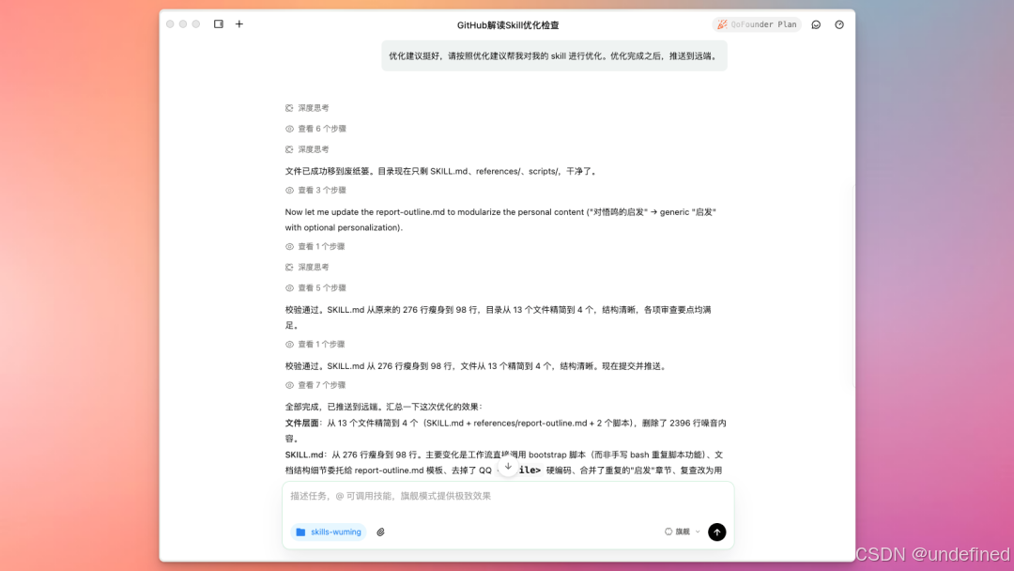This screenshot has height=571, width=1014.
Task: Expand the first 深度思考 section
Action: [x=307, y=108]
